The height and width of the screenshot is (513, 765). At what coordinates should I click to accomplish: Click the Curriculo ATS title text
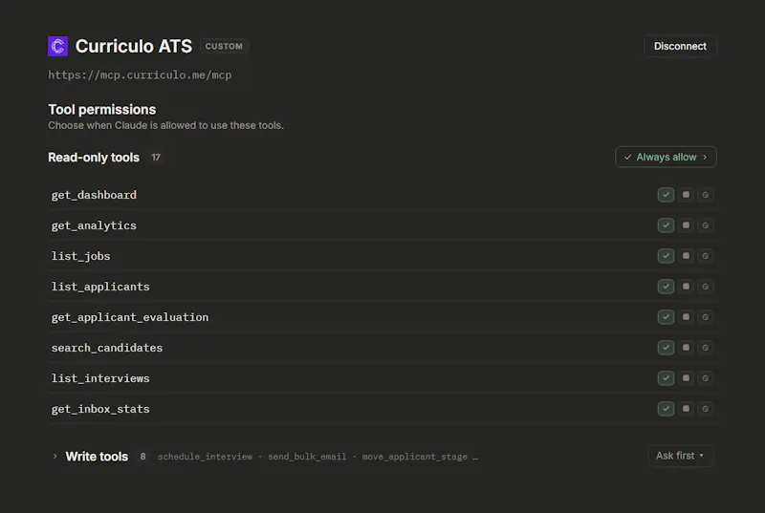[x=134, y=46]
